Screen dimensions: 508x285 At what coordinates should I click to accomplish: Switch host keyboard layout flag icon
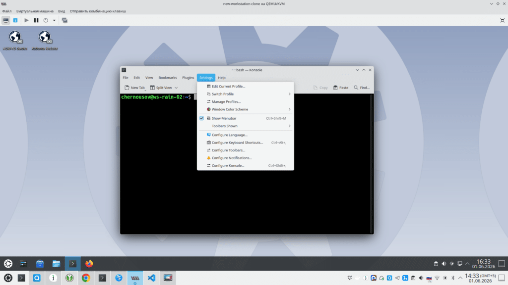point(429,278)
